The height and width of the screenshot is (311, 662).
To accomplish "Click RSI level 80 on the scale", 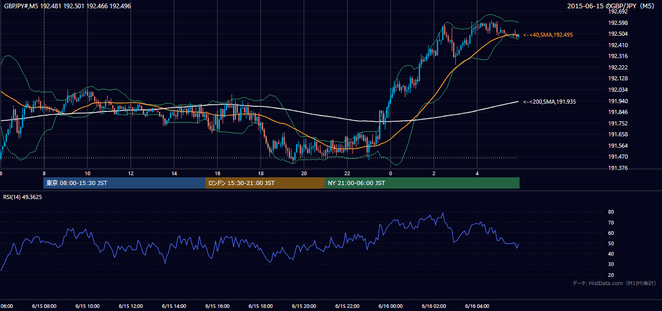I will tap(611, 212).
